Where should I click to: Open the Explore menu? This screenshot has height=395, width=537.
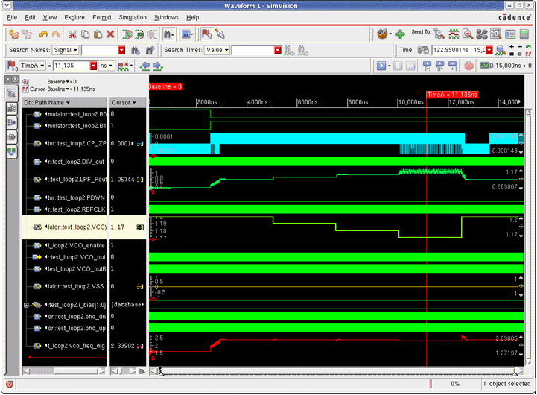coord(74,16)
